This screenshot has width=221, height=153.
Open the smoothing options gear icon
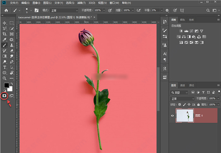click(x=167, y=10)
